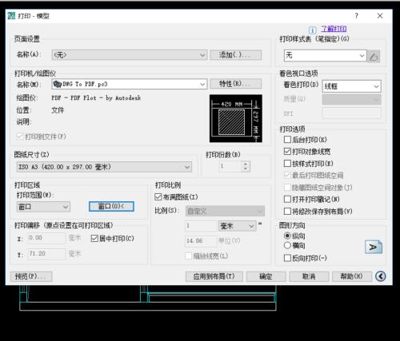Uncheck the 布满图纸 fit to paper checkbox
The height and width of the screenshot is (341, 400).
pos(158,197)
